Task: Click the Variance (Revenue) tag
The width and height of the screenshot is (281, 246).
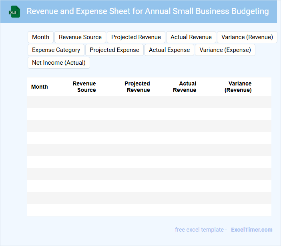Action: coord(247,37)
